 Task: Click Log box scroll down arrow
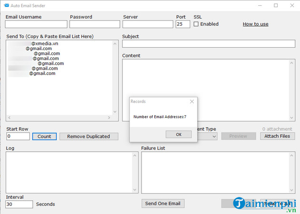(x=135, y=190)
